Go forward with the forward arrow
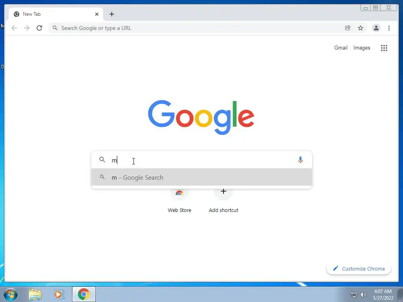The width and height of the screenshot is (403, 302). pos(27,28)
